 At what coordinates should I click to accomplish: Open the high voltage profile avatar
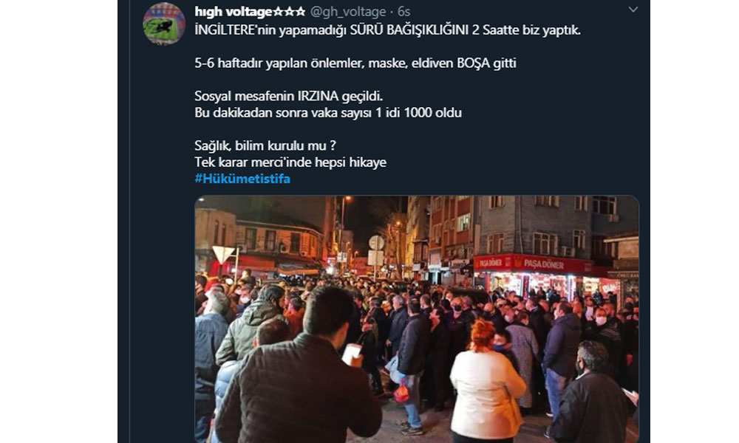[164, 24]
